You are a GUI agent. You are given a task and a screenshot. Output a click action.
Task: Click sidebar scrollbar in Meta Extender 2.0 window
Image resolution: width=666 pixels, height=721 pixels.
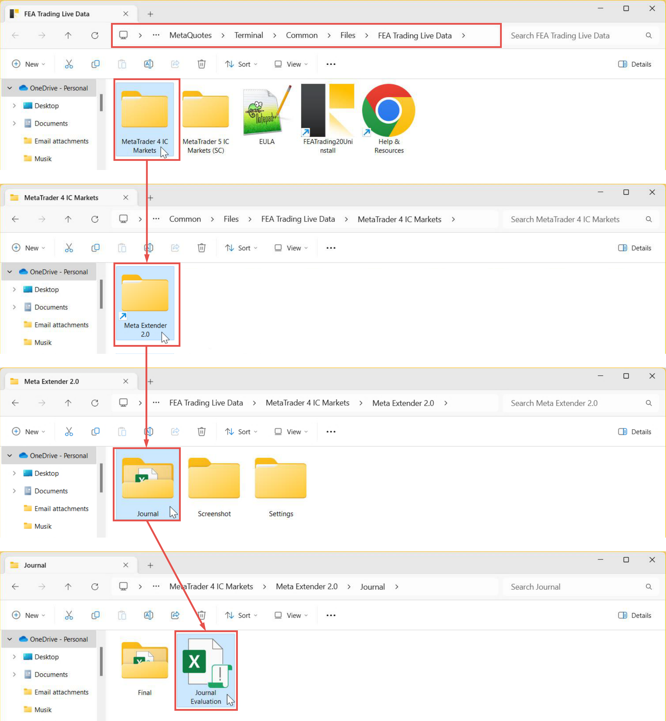[x=101, y=477]
